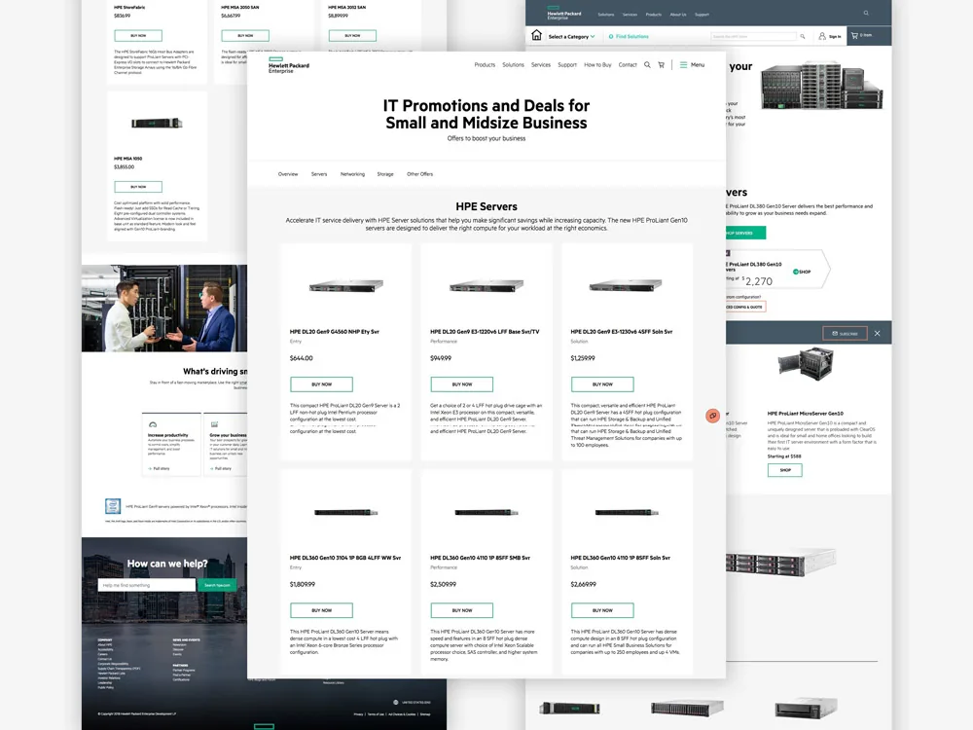Click Buy Now under HPE StoreFabric on left page

pyautogui.click(x=138, y=35)
